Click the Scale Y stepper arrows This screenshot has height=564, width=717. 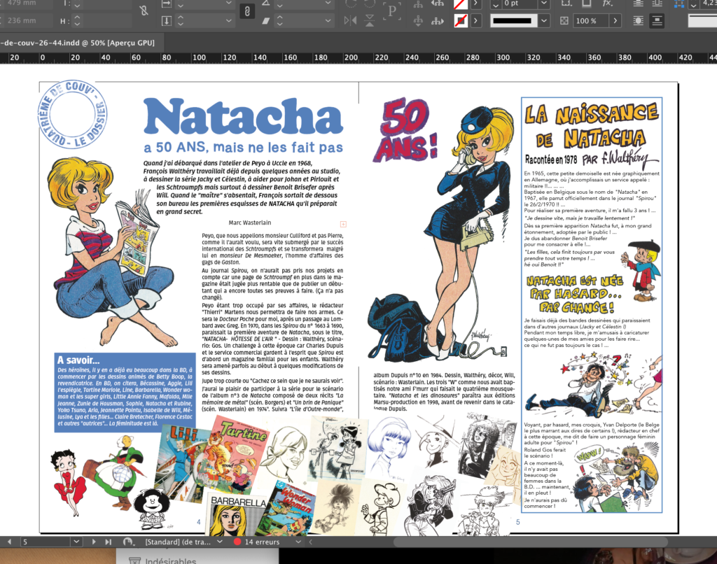(x=181, y=20)
